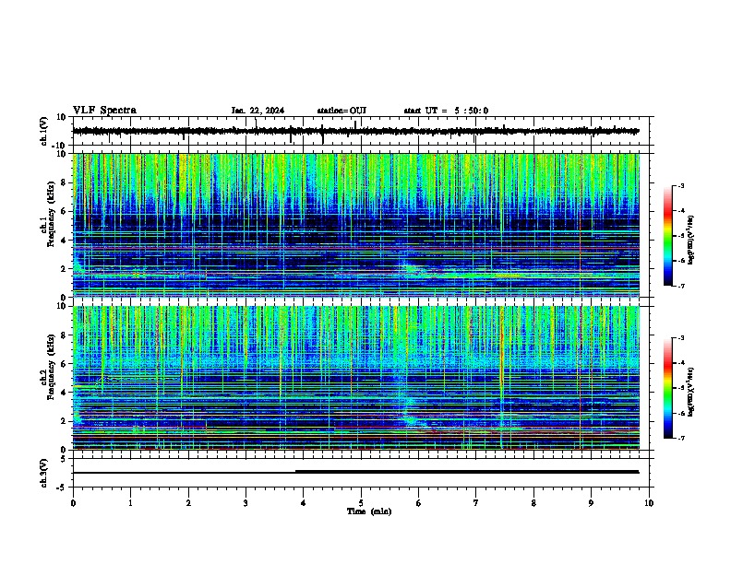Click the 'Time (min)' axis title

(x=369, y=511)
